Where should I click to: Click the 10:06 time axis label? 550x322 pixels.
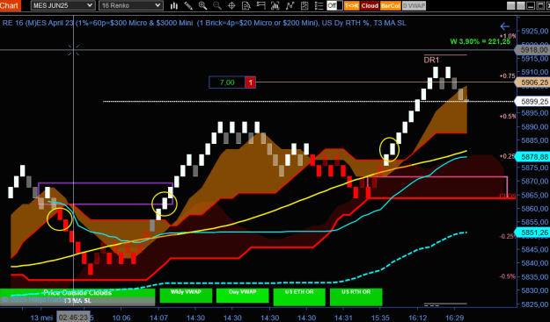point(121,318)
